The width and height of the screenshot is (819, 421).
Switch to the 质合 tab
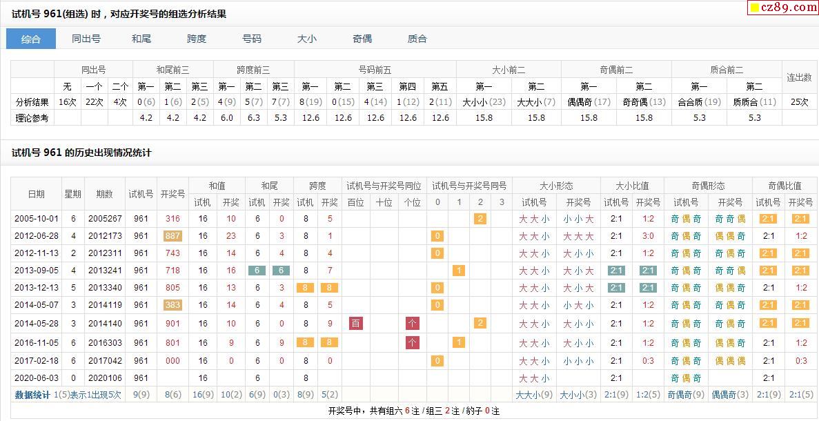point(417,39)
